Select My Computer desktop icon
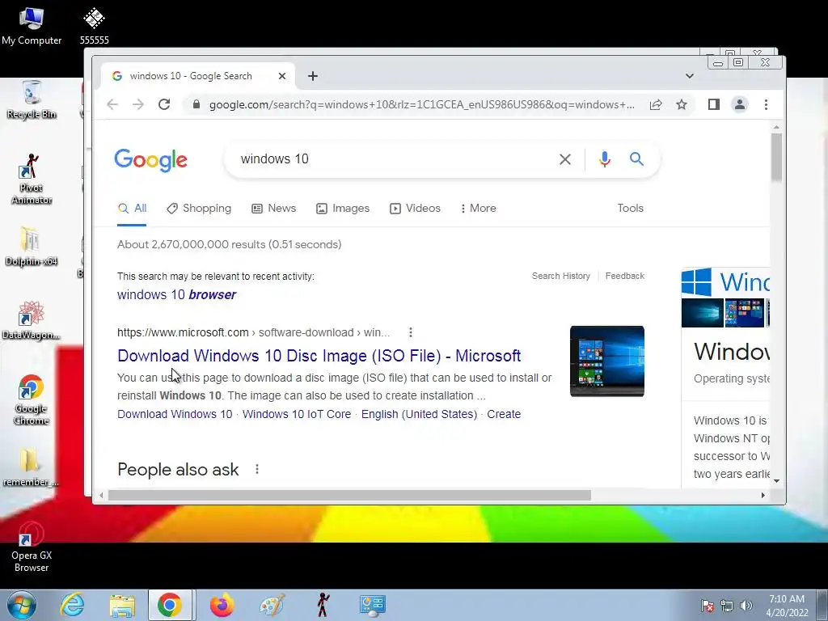Screen dimensions: 828x621 pyautogui.click(x=32, y=26)
